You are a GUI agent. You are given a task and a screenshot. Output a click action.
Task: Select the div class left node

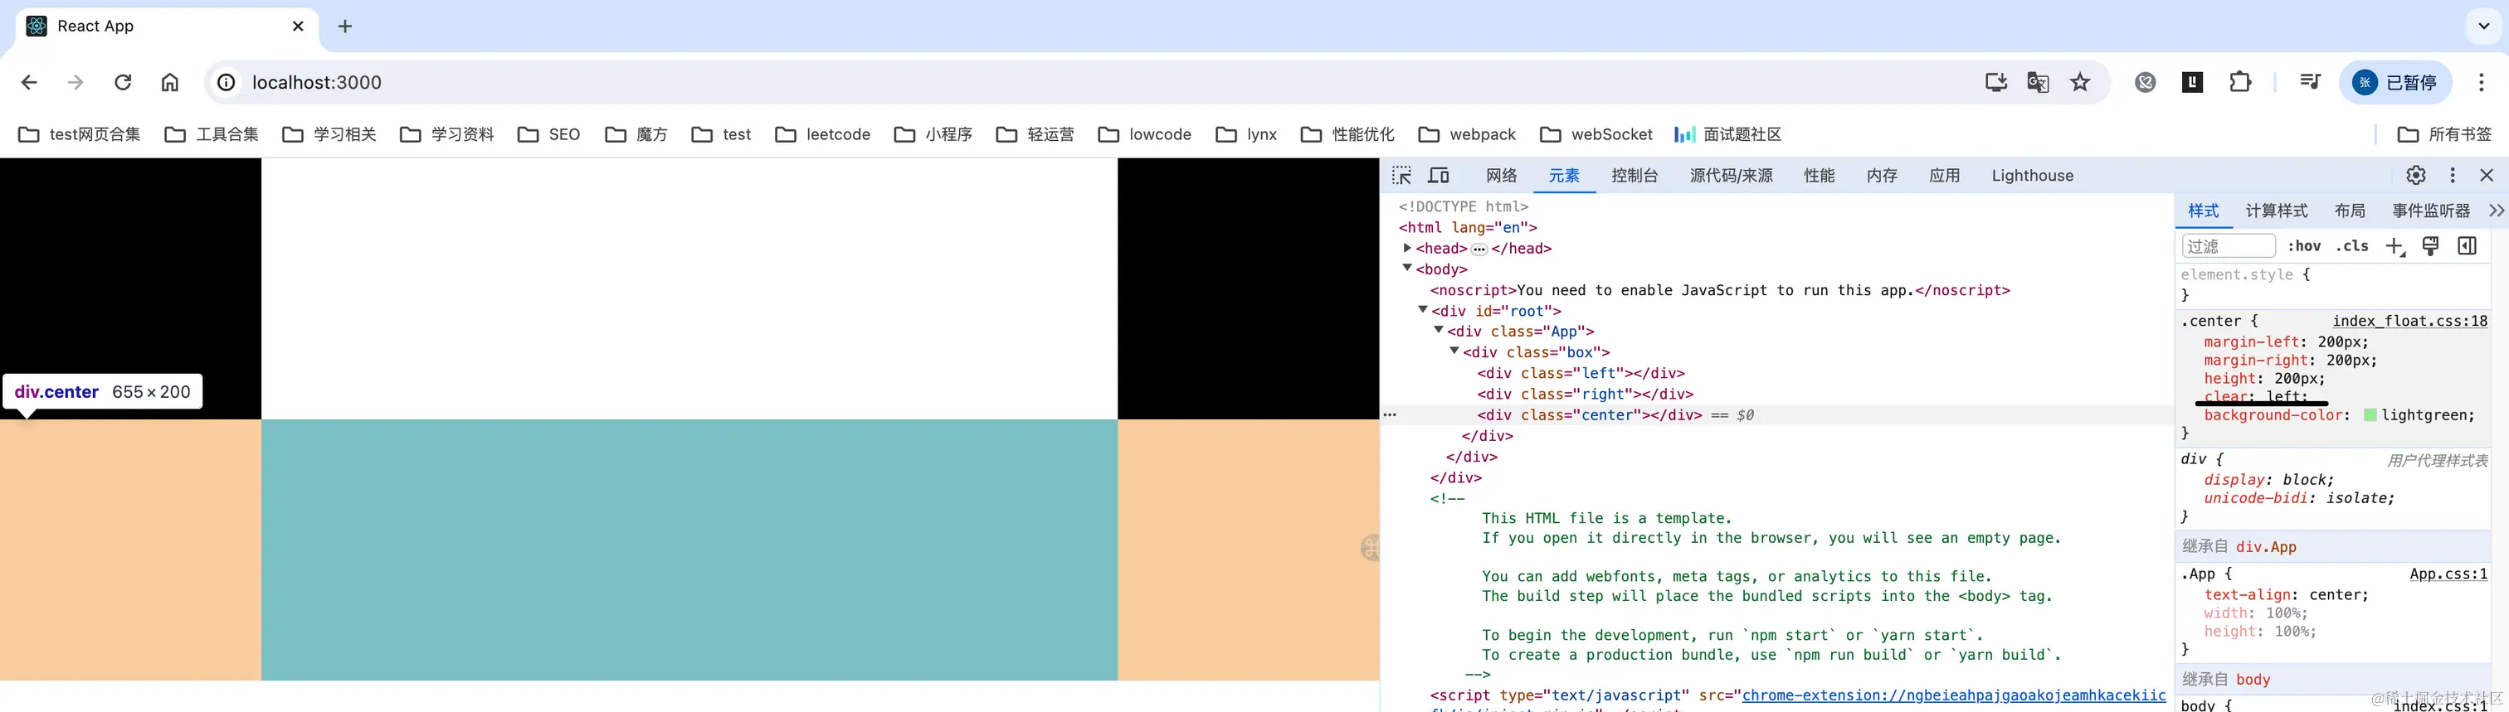[x=1581, y=374]
